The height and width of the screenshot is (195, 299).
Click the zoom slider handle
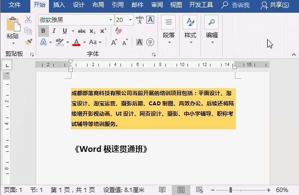(230, 190)
